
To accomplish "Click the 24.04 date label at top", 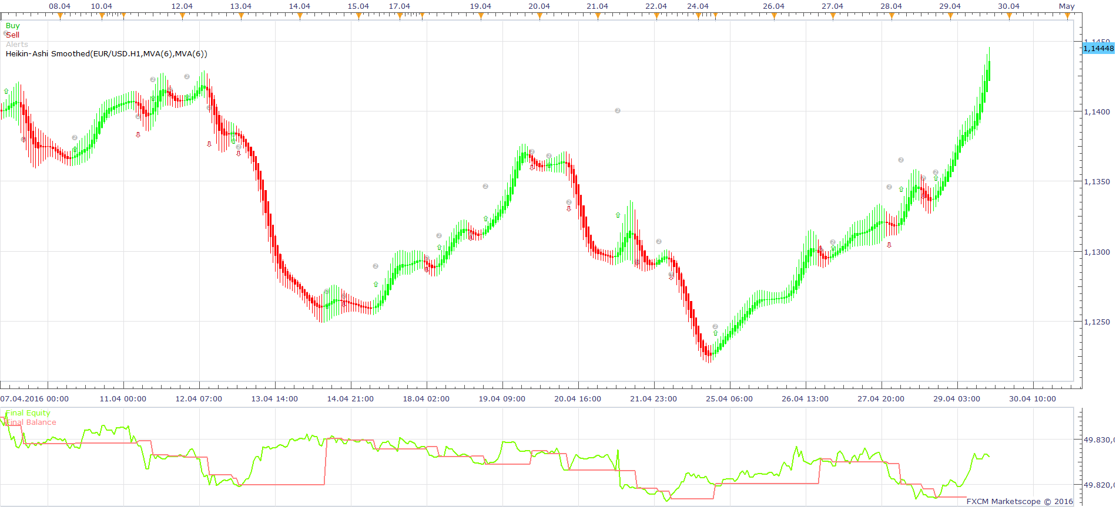I will coord(698,6).
